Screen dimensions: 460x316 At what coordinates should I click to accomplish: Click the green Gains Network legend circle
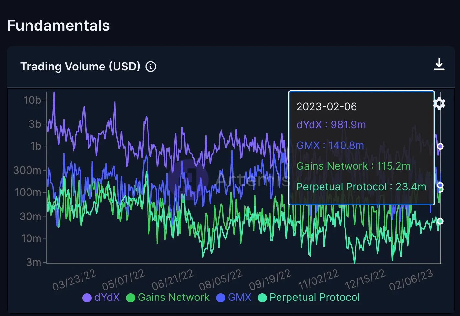[131, 298]
